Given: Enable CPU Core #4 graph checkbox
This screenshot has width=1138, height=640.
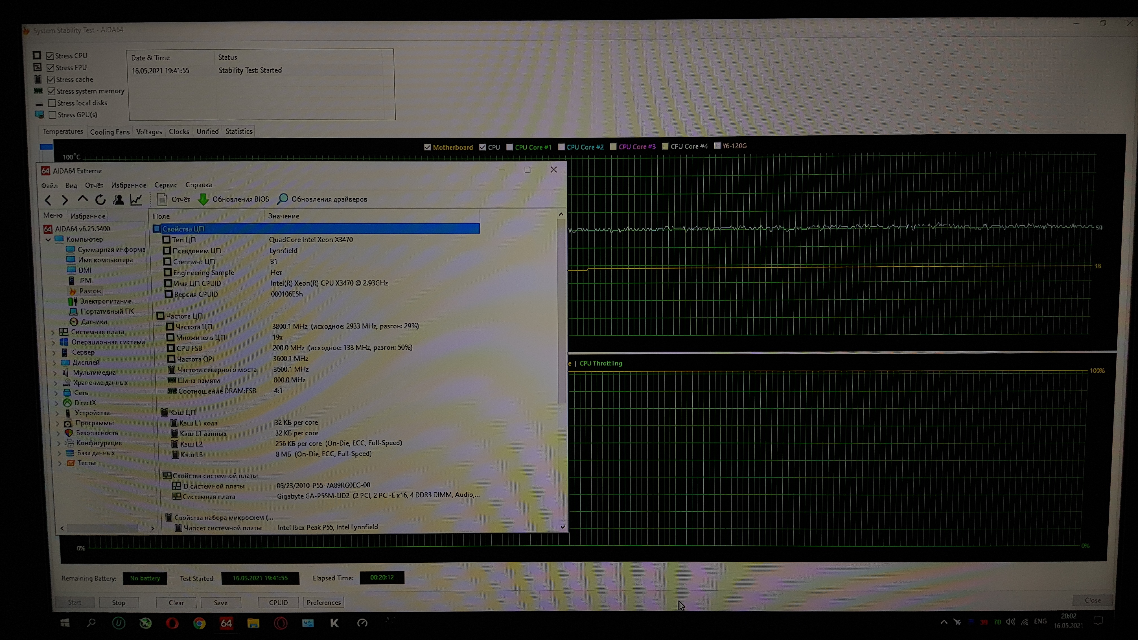Looking at the screenshot, I should click(665, 146).
